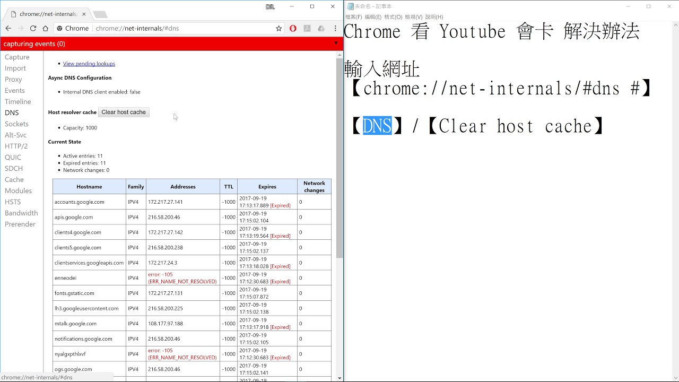Open Notepad 檢視(V) menu

[414, 17]
